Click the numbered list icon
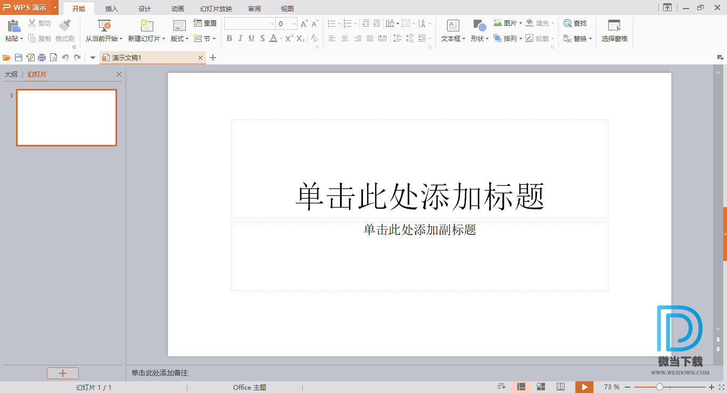Viewport: 727px width, 393px height. pyautogui.click(x=348, y=23)
